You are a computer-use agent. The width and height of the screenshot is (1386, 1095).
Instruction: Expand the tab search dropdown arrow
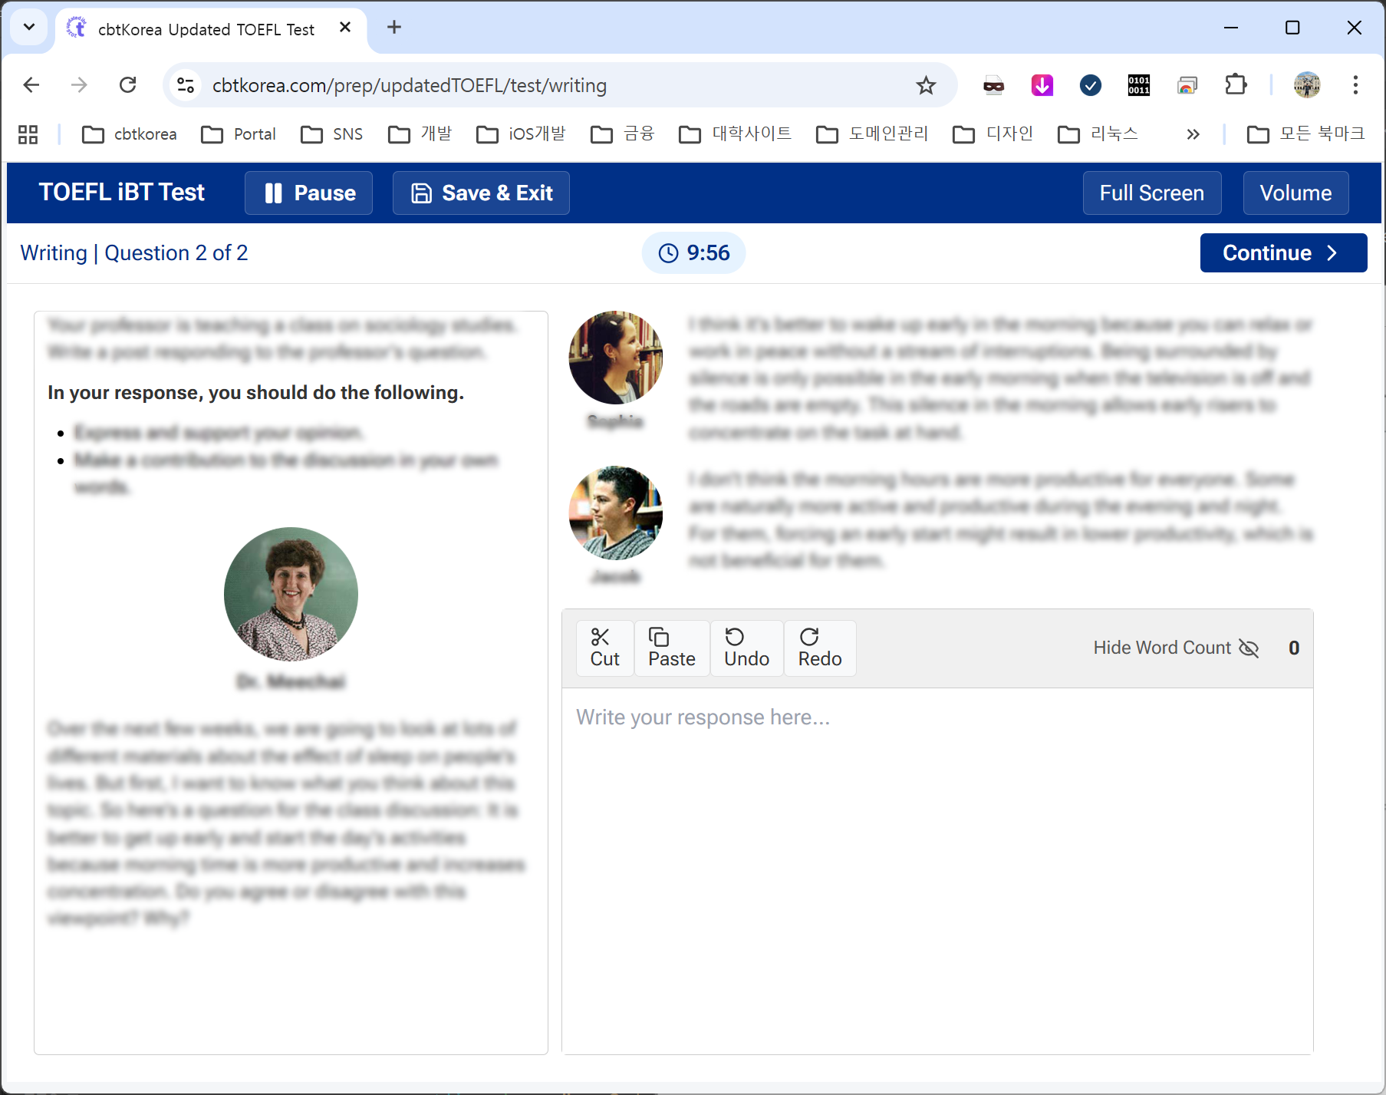tap(29, 28)
